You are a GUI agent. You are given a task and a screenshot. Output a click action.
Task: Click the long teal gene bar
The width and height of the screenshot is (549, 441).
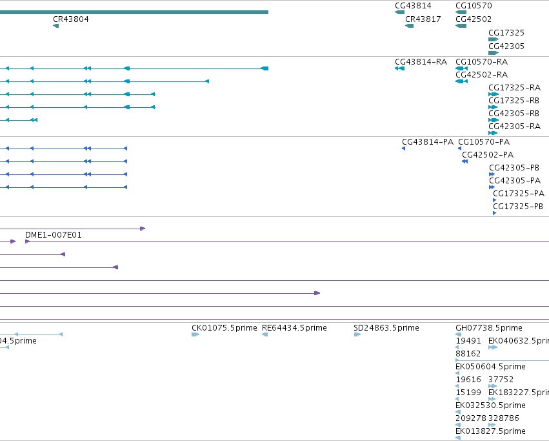[134, 12]
